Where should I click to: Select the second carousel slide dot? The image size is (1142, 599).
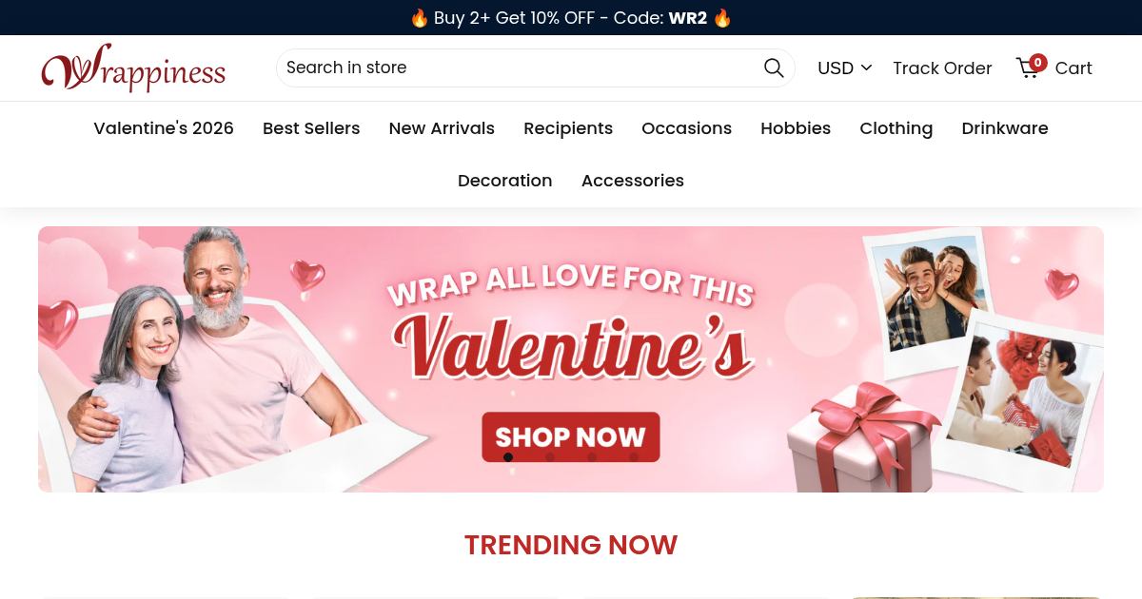click(x=550, y=457)
